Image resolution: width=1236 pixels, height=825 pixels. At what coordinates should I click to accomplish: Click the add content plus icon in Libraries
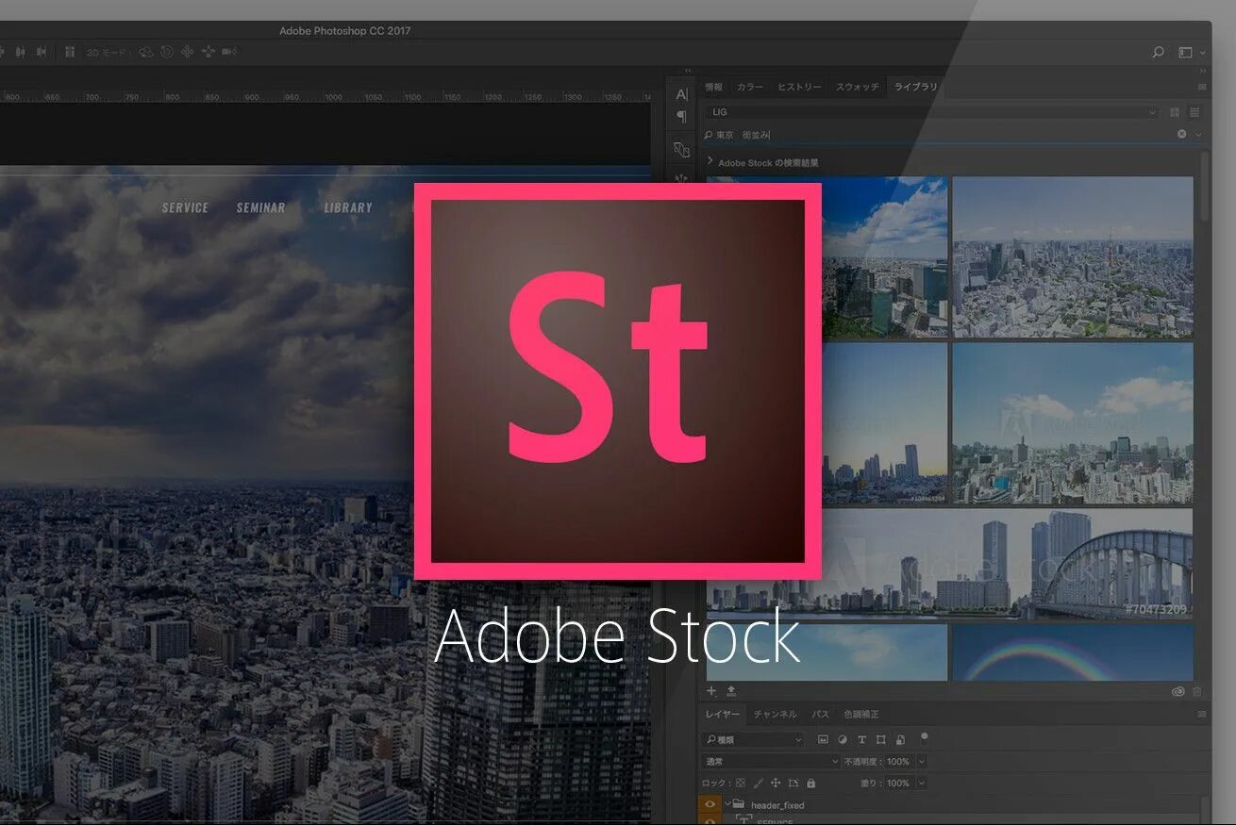pyautogui.click(x=711, y=690)
